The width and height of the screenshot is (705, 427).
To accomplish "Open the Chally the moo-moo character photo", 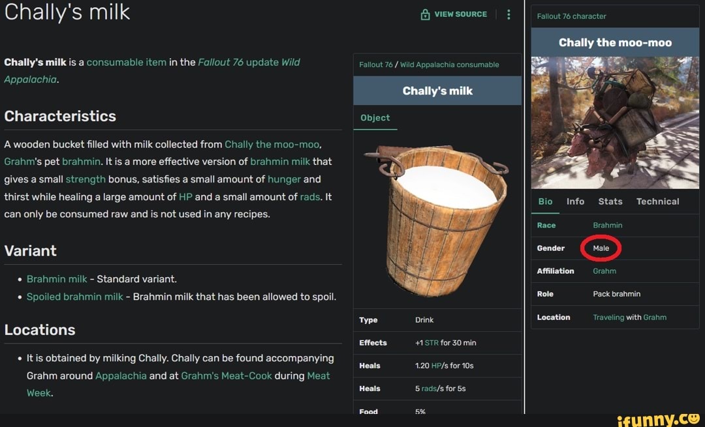I will pyautogui.click(x=614, y=122).
